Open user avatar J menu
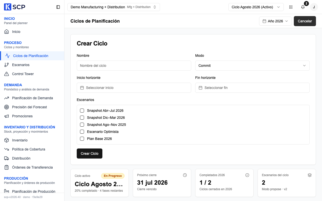The width and height of the screenshot is (322, 201). tap(314, 7)
